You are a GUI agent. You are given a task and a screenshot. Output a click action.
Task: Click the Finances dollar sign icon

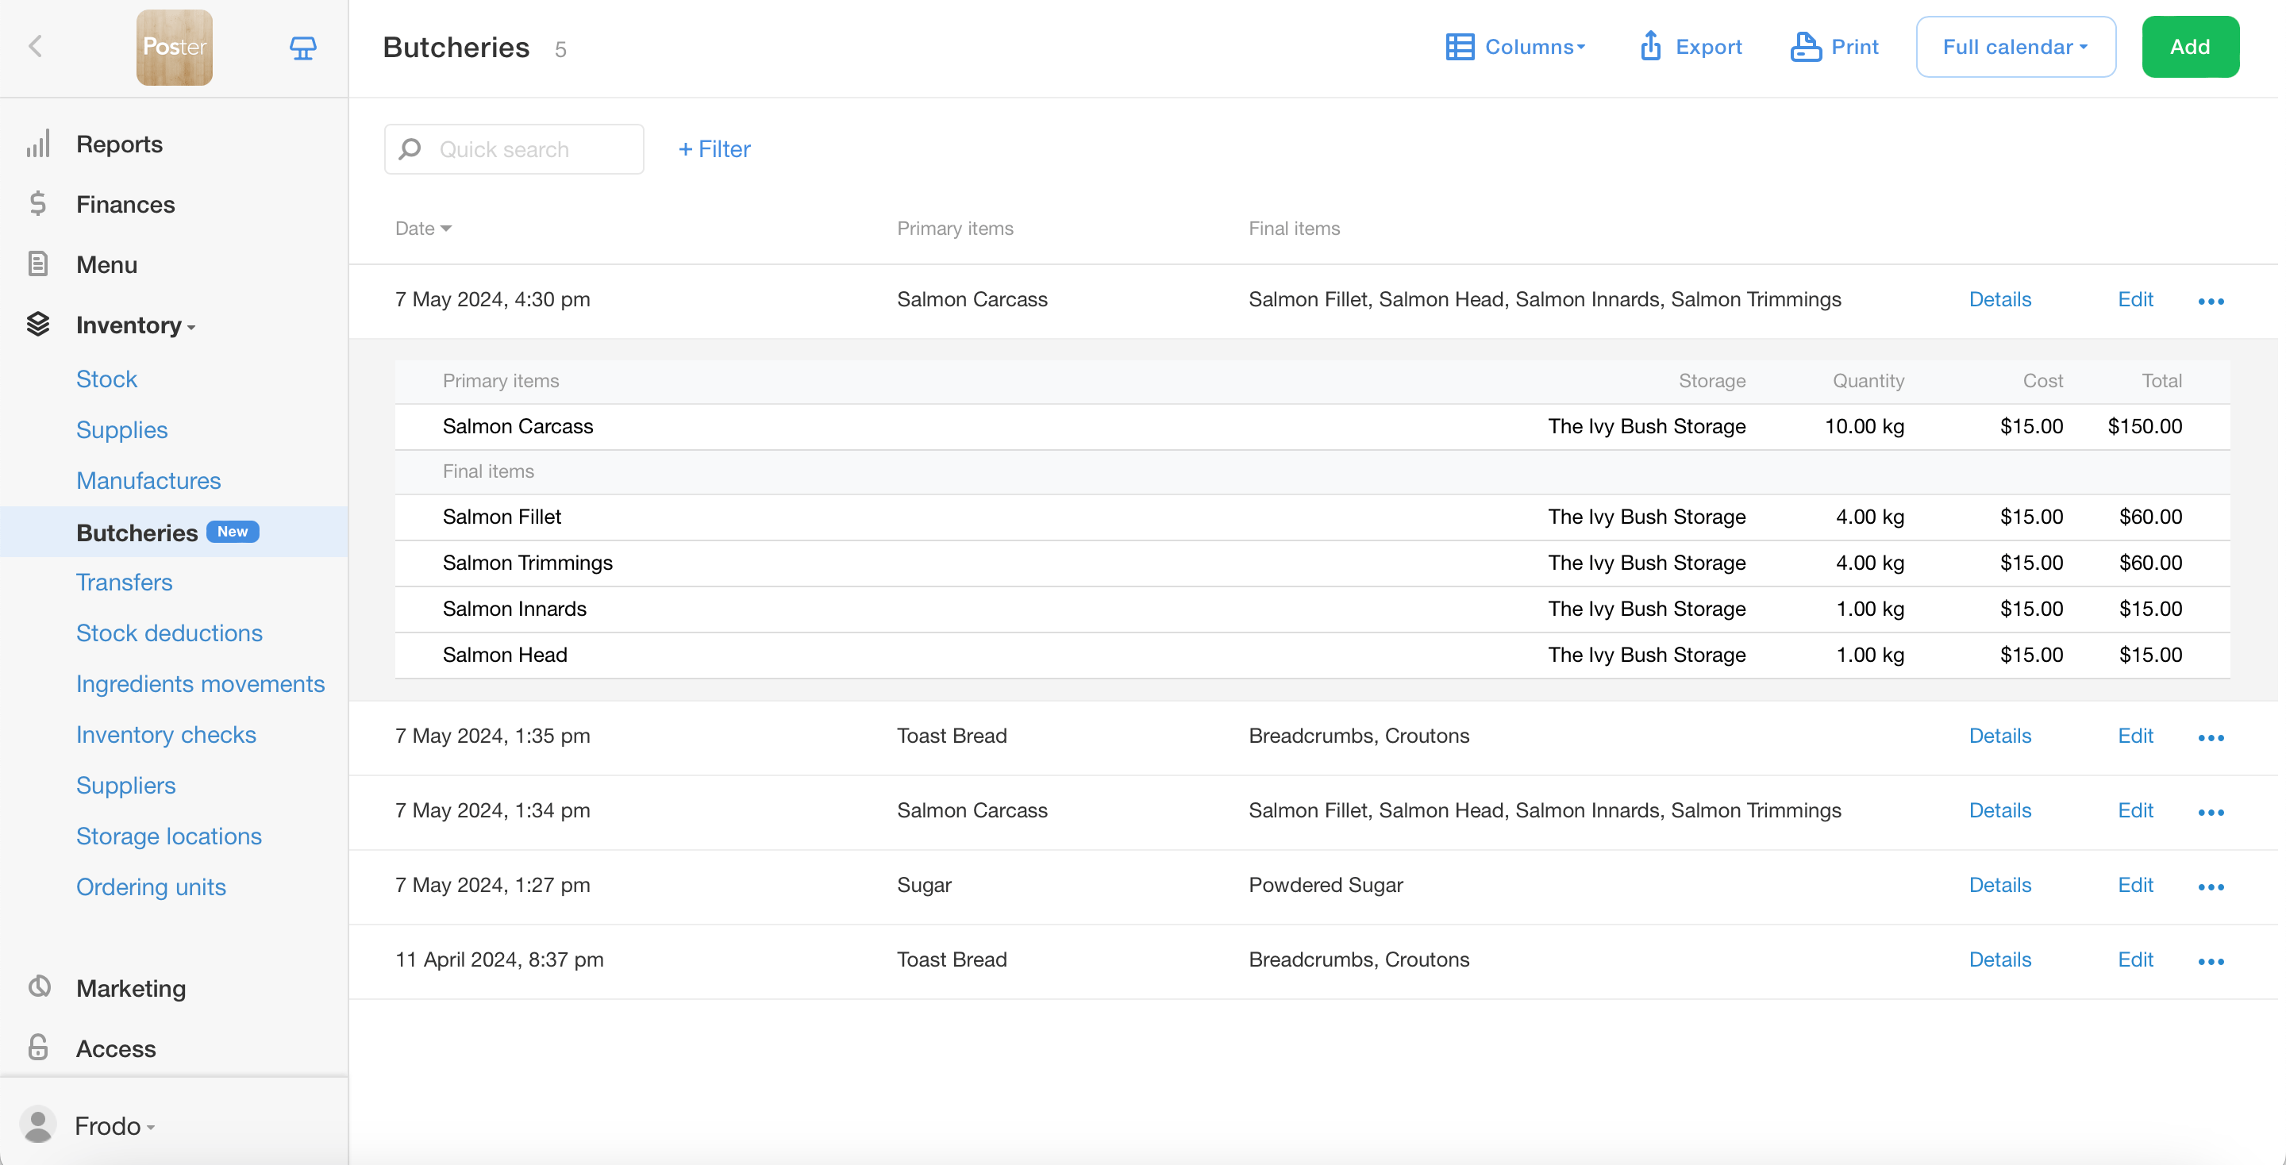click(37, 204)
